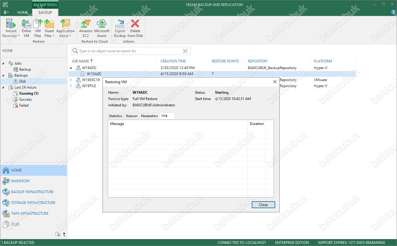Select the W19FILE backup job
This screenshot has width=397, height=246.
coord(89,86)
